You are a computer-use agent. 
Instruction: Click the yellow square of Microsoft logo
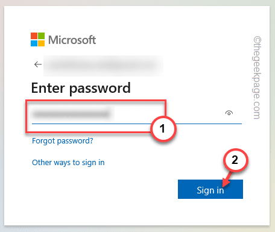tap(41, 43)
